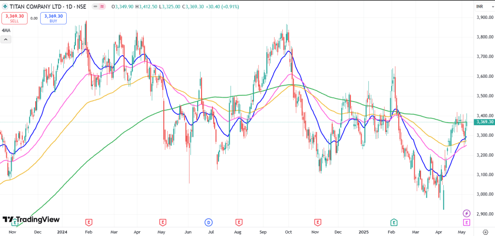495x236 pixels.
Task: Click the 0.00 spread value
Action: pos(34,19)
